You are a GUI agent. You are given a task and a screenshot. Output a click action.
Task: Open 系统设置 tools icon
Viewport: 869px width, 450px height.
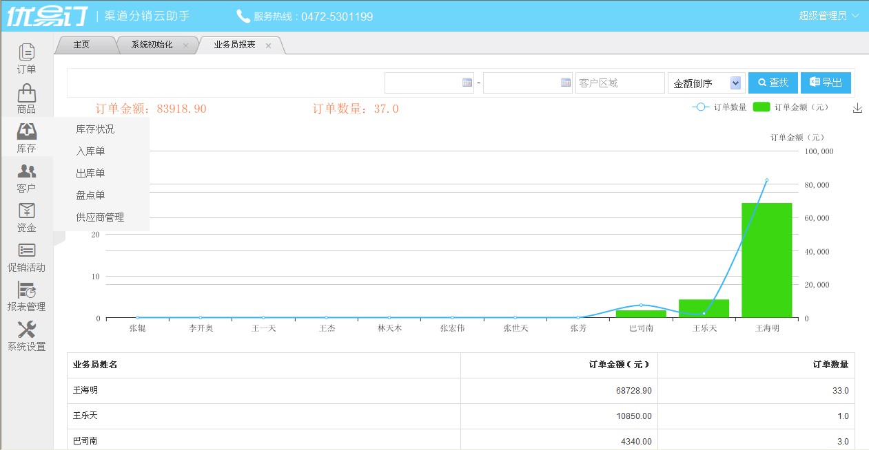(26, 330)
